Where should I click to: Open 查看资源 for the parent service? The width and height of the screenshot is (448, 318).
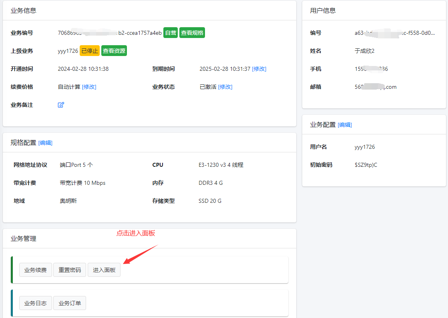[114, 51]
